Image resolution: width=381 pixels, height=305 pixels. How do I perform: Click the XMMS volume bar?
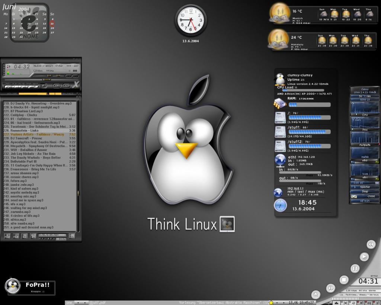pyautogui.click(x=33, y=93)
